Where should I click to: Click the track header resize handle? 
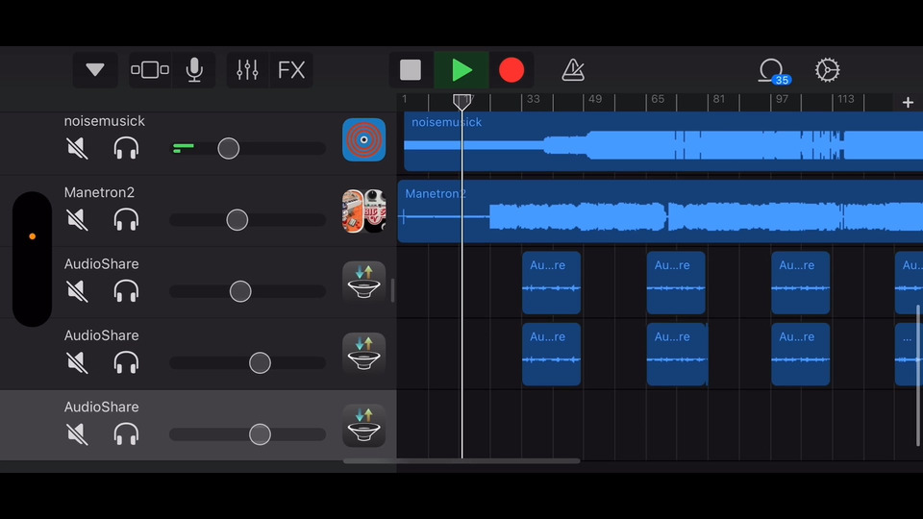tap(392, 290)
